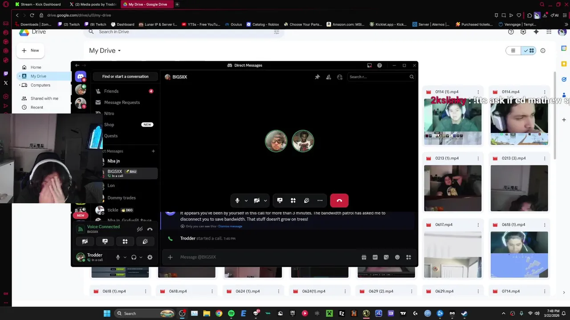Expand Computers tree in Drive sidebar
Viewport: 570px width, 320px height.
click(x=19, y=85)
